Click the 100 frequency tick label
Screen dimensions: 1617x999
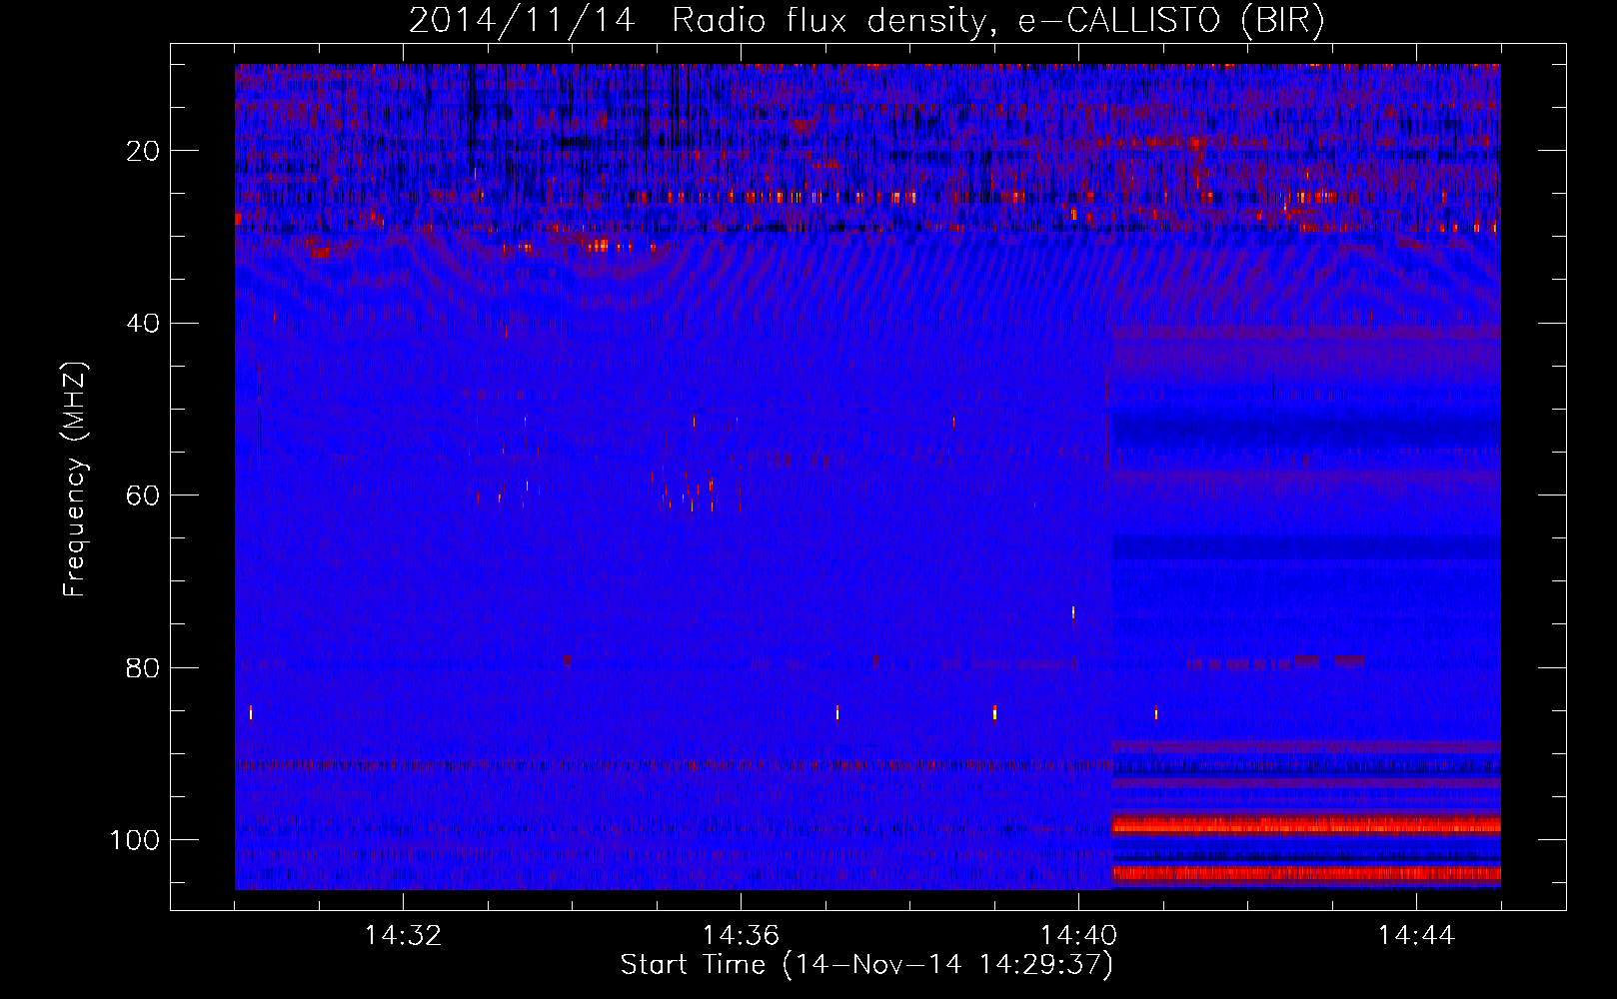(136, 840)
